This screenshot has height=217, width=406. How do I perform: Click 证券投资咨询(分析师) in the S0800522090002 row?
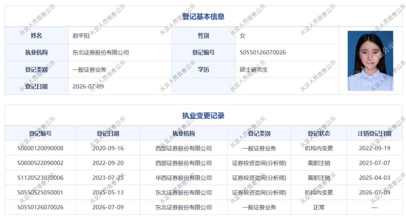pyautogui.click(x=259, y=163)
